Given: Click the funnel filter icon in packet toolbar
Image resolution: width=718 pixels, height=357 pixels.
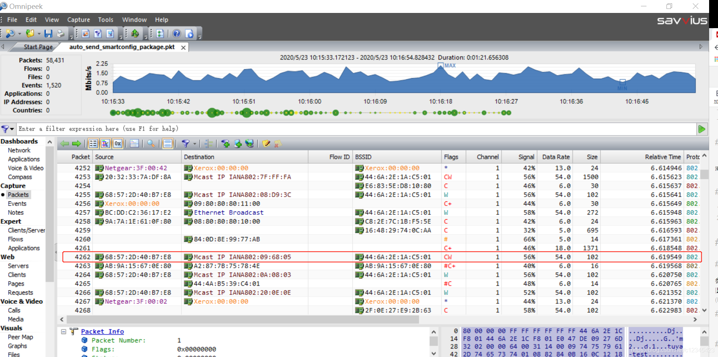Looking at the screenshot, I should pos(185,144).
